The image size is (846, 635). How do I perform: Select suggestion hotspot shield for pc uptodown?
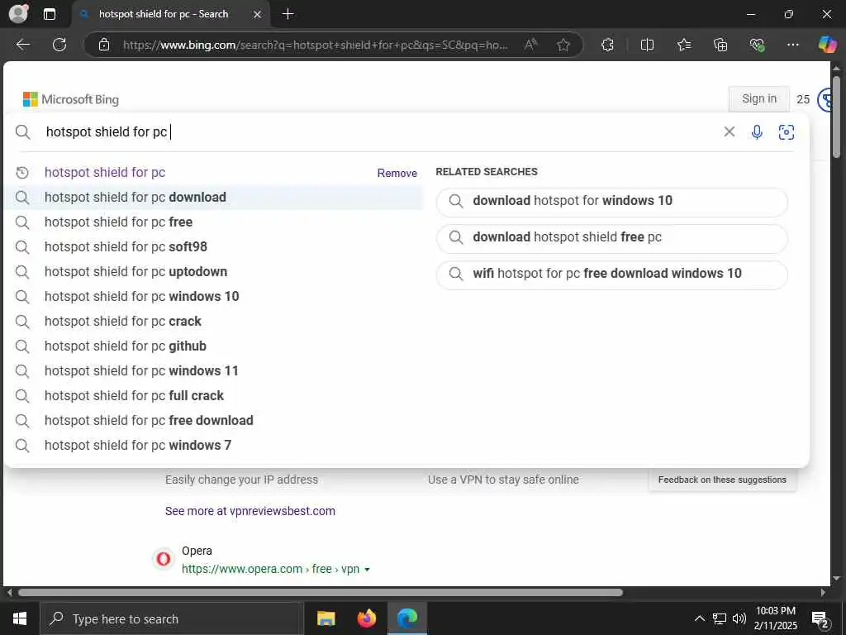point(214,271)
